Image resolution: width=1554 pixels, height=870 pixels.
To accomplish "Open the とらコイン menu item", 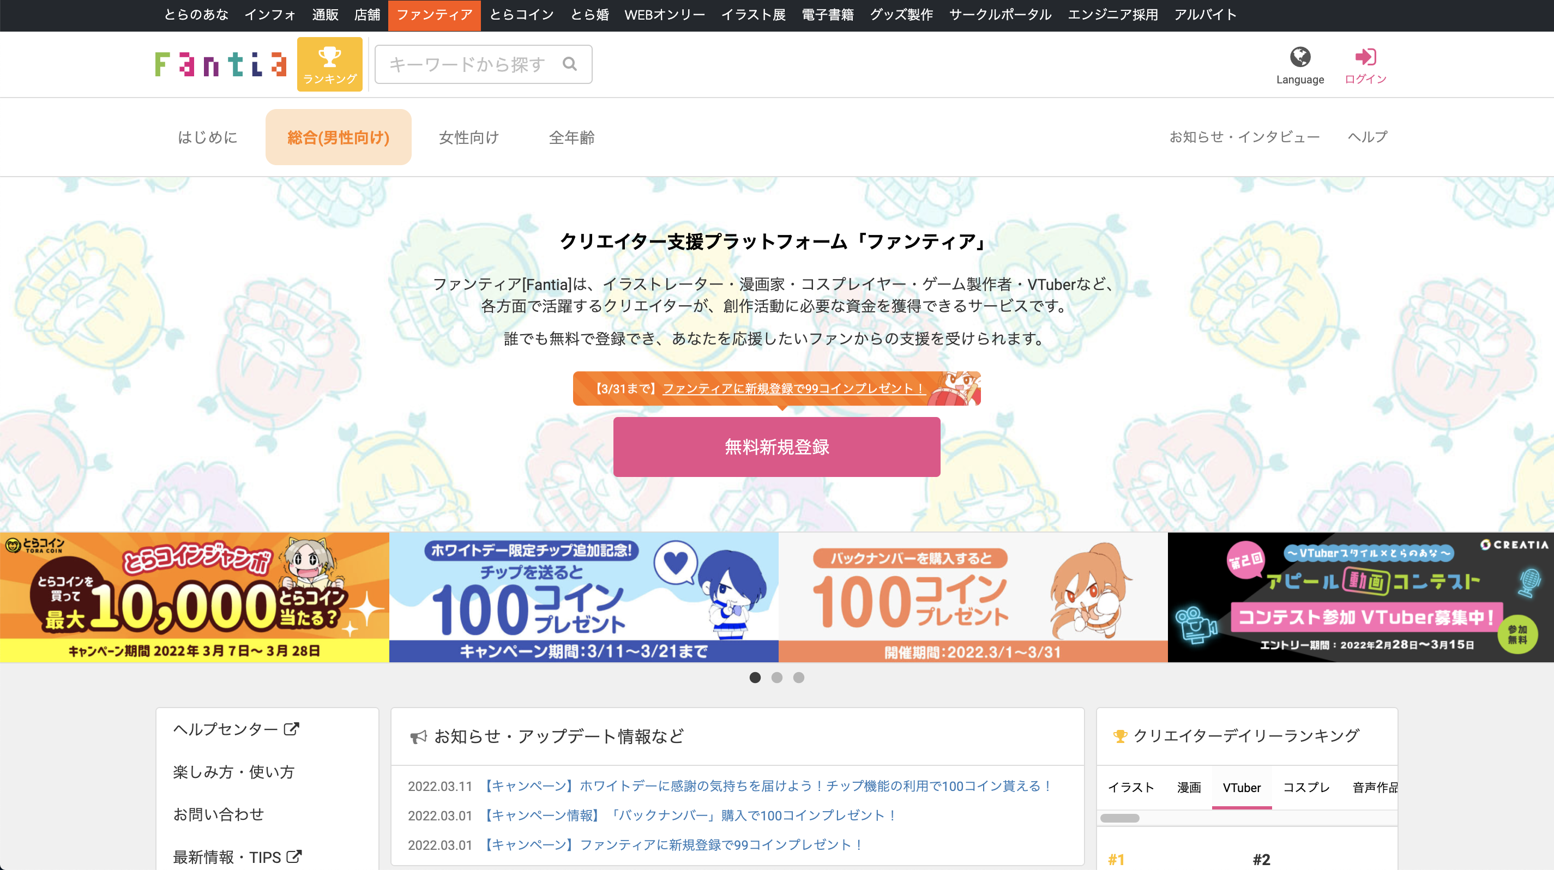I will pos(521,15).
